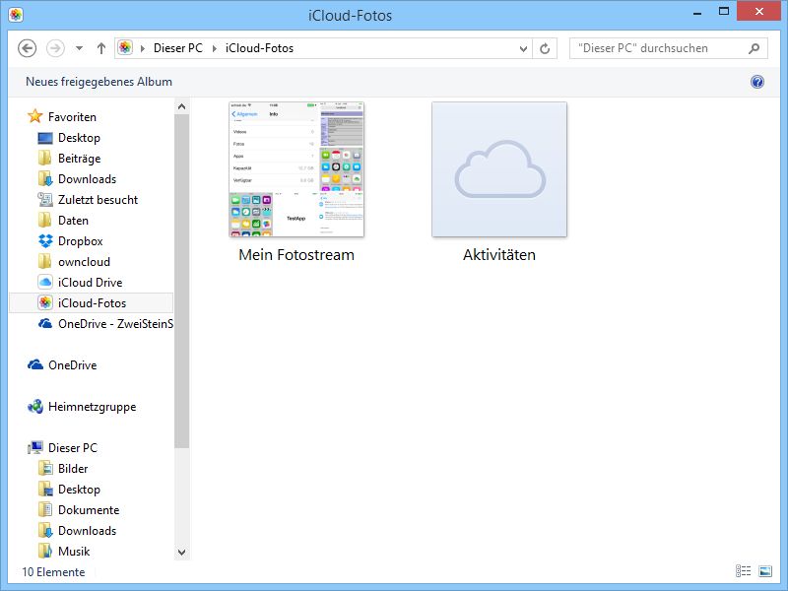The width and height of the screenshot is (788, 591).
Task: Select the Aktivitäten cloud thumbnail
Action: 499,168
